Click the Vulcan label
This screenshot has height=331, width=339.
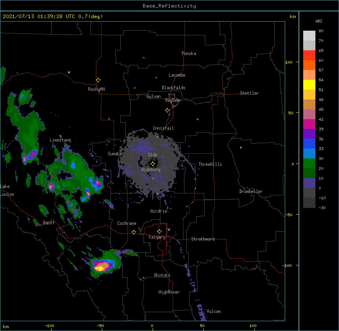[214, 311]
